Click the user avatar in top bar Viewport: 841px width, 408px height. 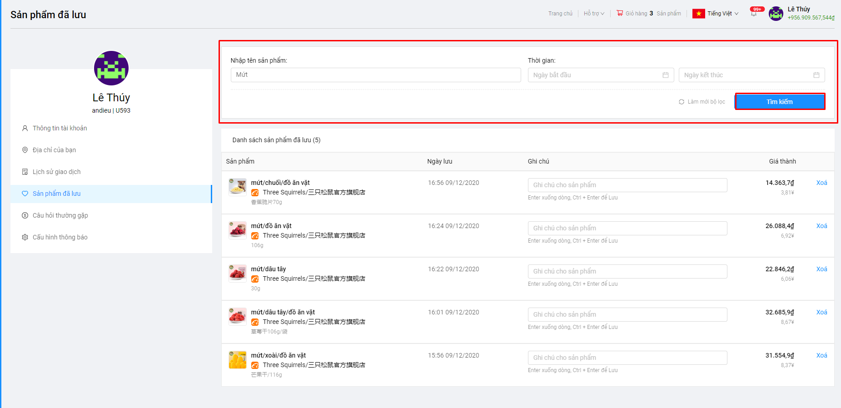pos(776,14)
